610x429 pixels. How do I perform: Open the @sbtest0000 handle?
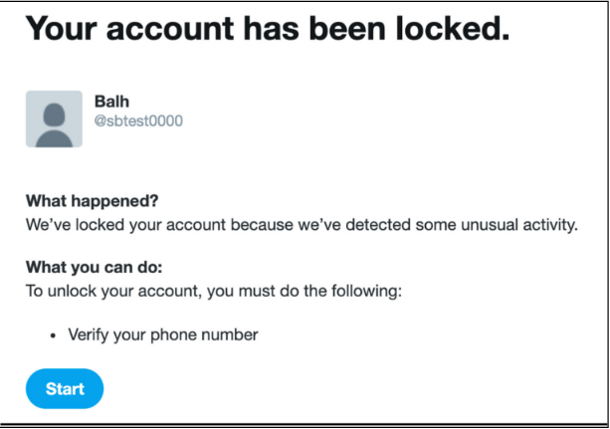pos(138,120)
